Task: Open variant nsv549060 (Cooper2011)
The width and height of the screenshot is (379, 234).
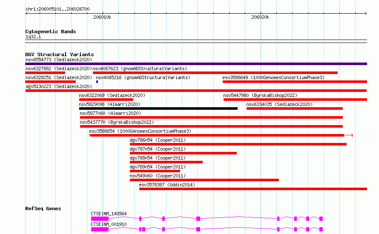Action: tap(158, 176)
